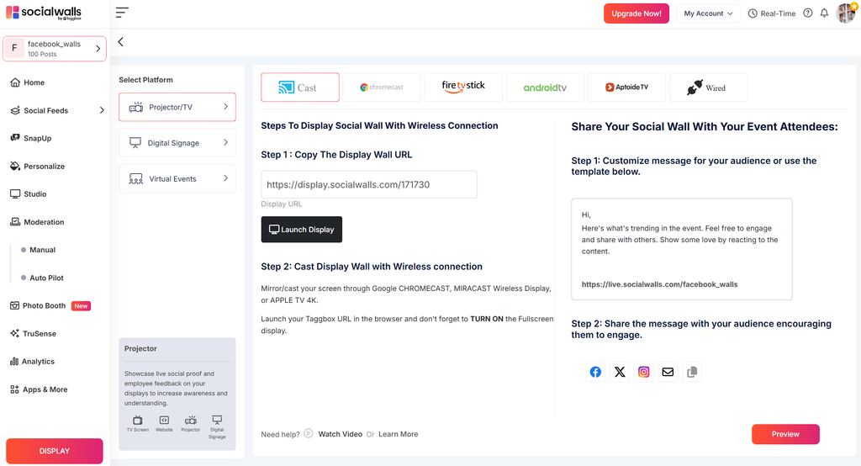861x466 pixels.
Task: Click the Display URL input field
Action: point(369,185)
